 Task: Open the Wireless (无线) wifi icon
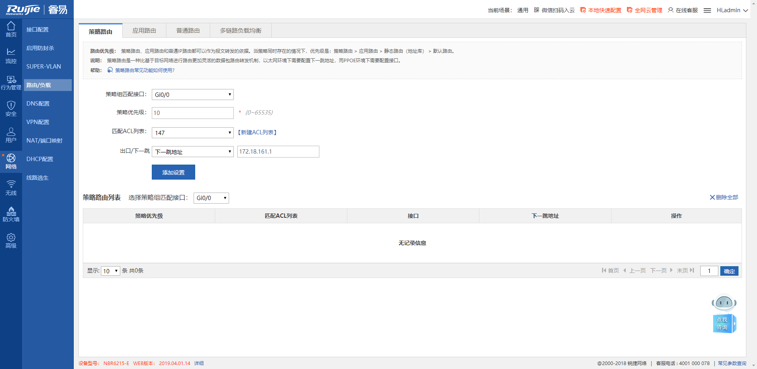(11, 188)
